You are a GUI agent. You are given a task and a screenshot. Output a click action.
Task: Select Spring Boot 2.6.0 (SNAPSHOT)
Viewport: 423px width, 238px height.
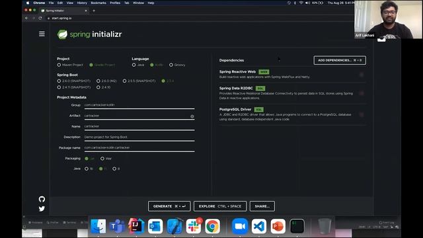73,81
